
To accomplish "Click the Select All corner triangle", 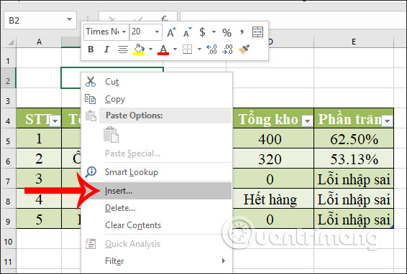I will (11, 42).
